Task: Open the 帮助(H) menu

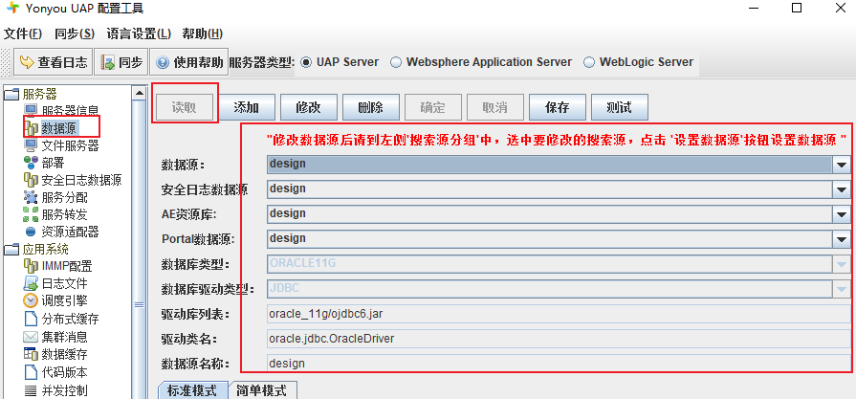Action: click(203, 33)
